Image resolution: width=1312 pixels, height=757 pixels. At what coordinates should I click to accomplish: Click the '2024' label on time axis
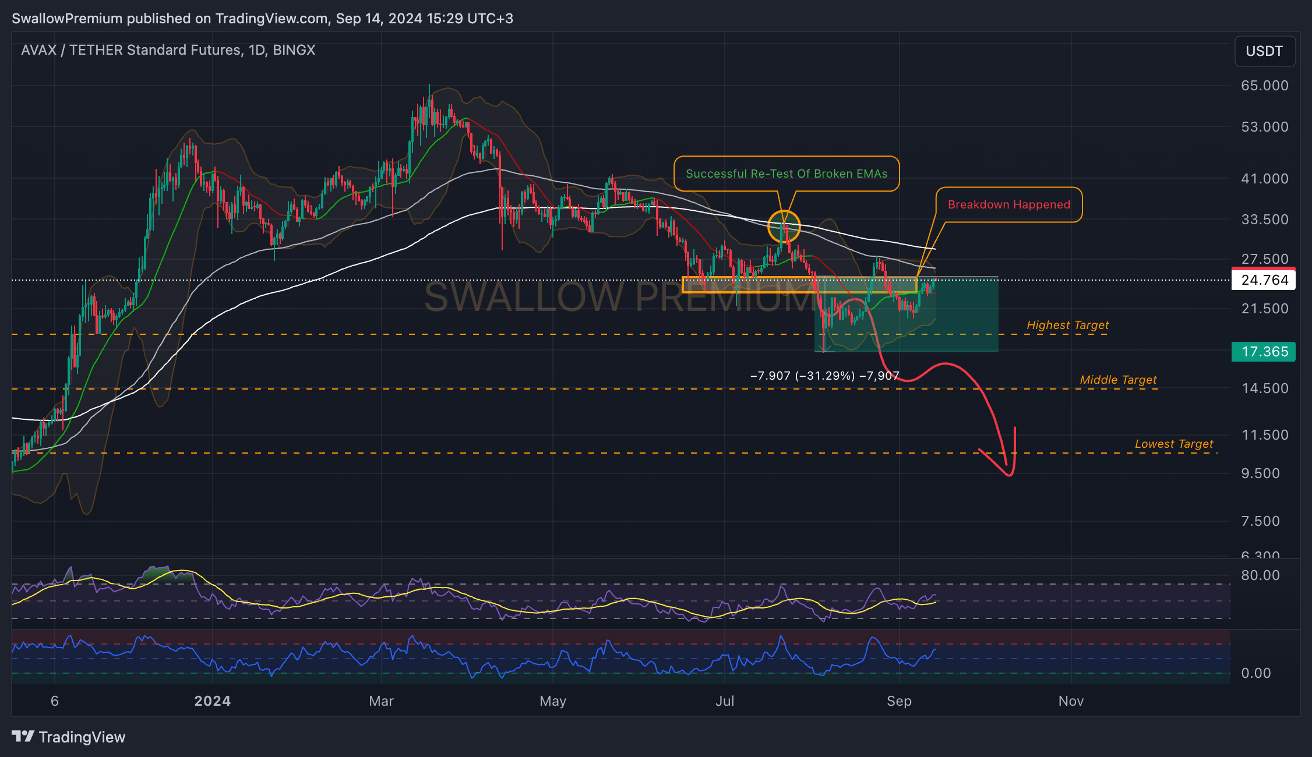pos(213,701)
